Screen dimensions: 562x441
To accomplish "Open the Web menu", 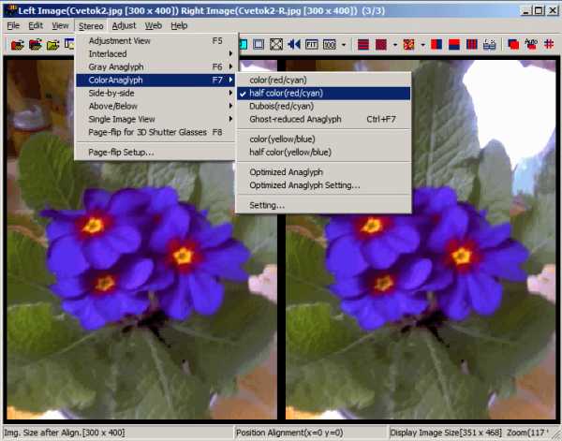I will 154,26.
